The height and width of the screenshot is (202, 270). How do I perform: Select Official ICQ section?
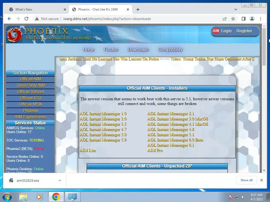tap(30, 98)
